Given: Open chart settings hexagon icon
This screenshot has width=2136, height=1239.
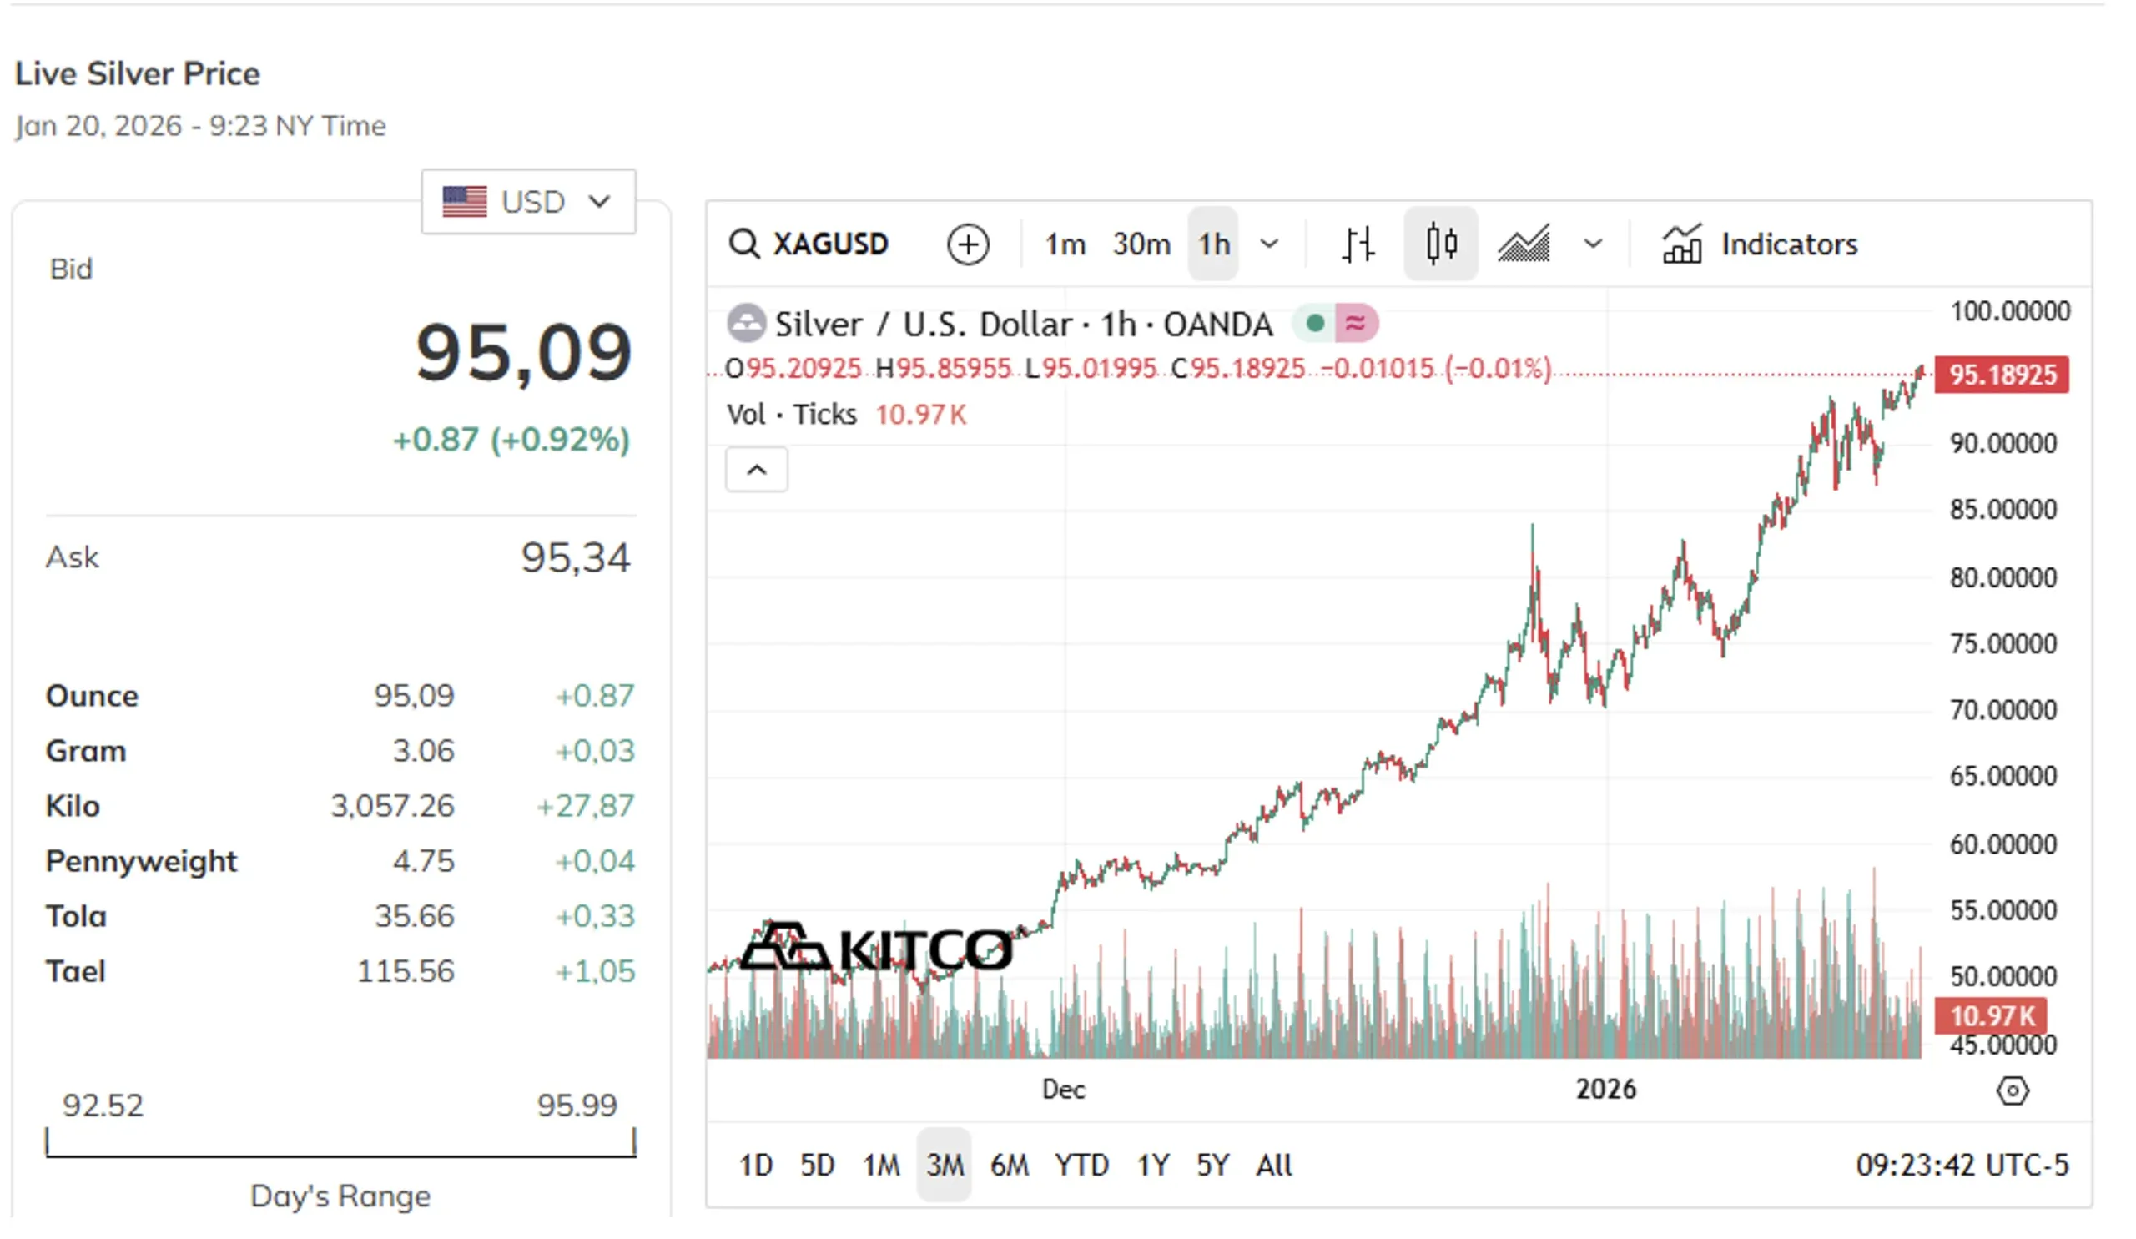Looking at the screenshot, I should point(2012,1091).
